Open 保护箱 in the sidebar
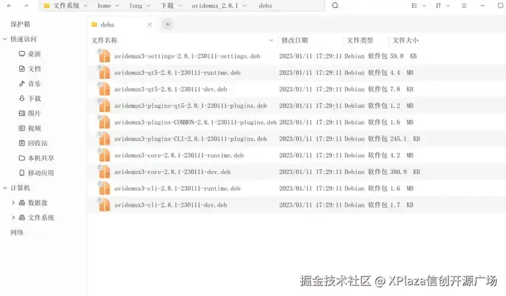The image size is (506, 296). 20,24
